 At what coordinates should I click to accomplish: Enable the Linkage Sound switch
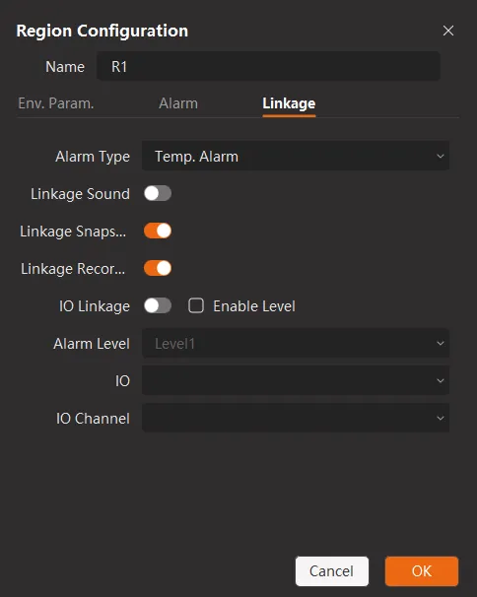click(158, 193)
